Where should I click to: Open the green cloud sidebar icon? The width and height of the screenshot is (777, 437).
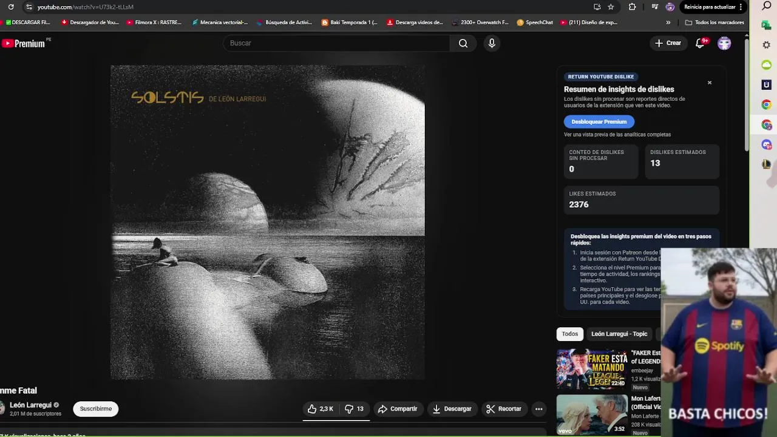click(x=767, y=65)
